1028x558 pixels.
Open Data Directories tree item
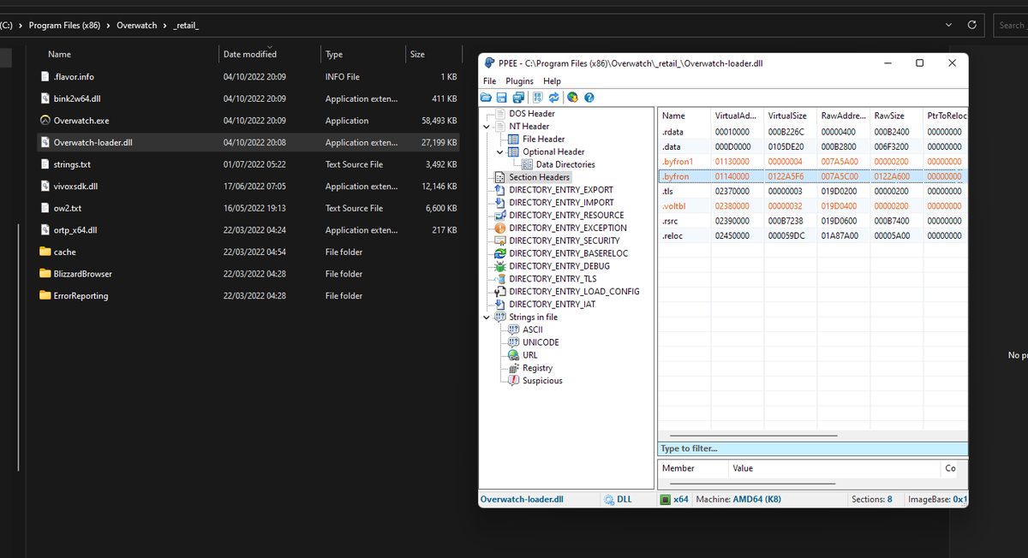pos(565,165)
